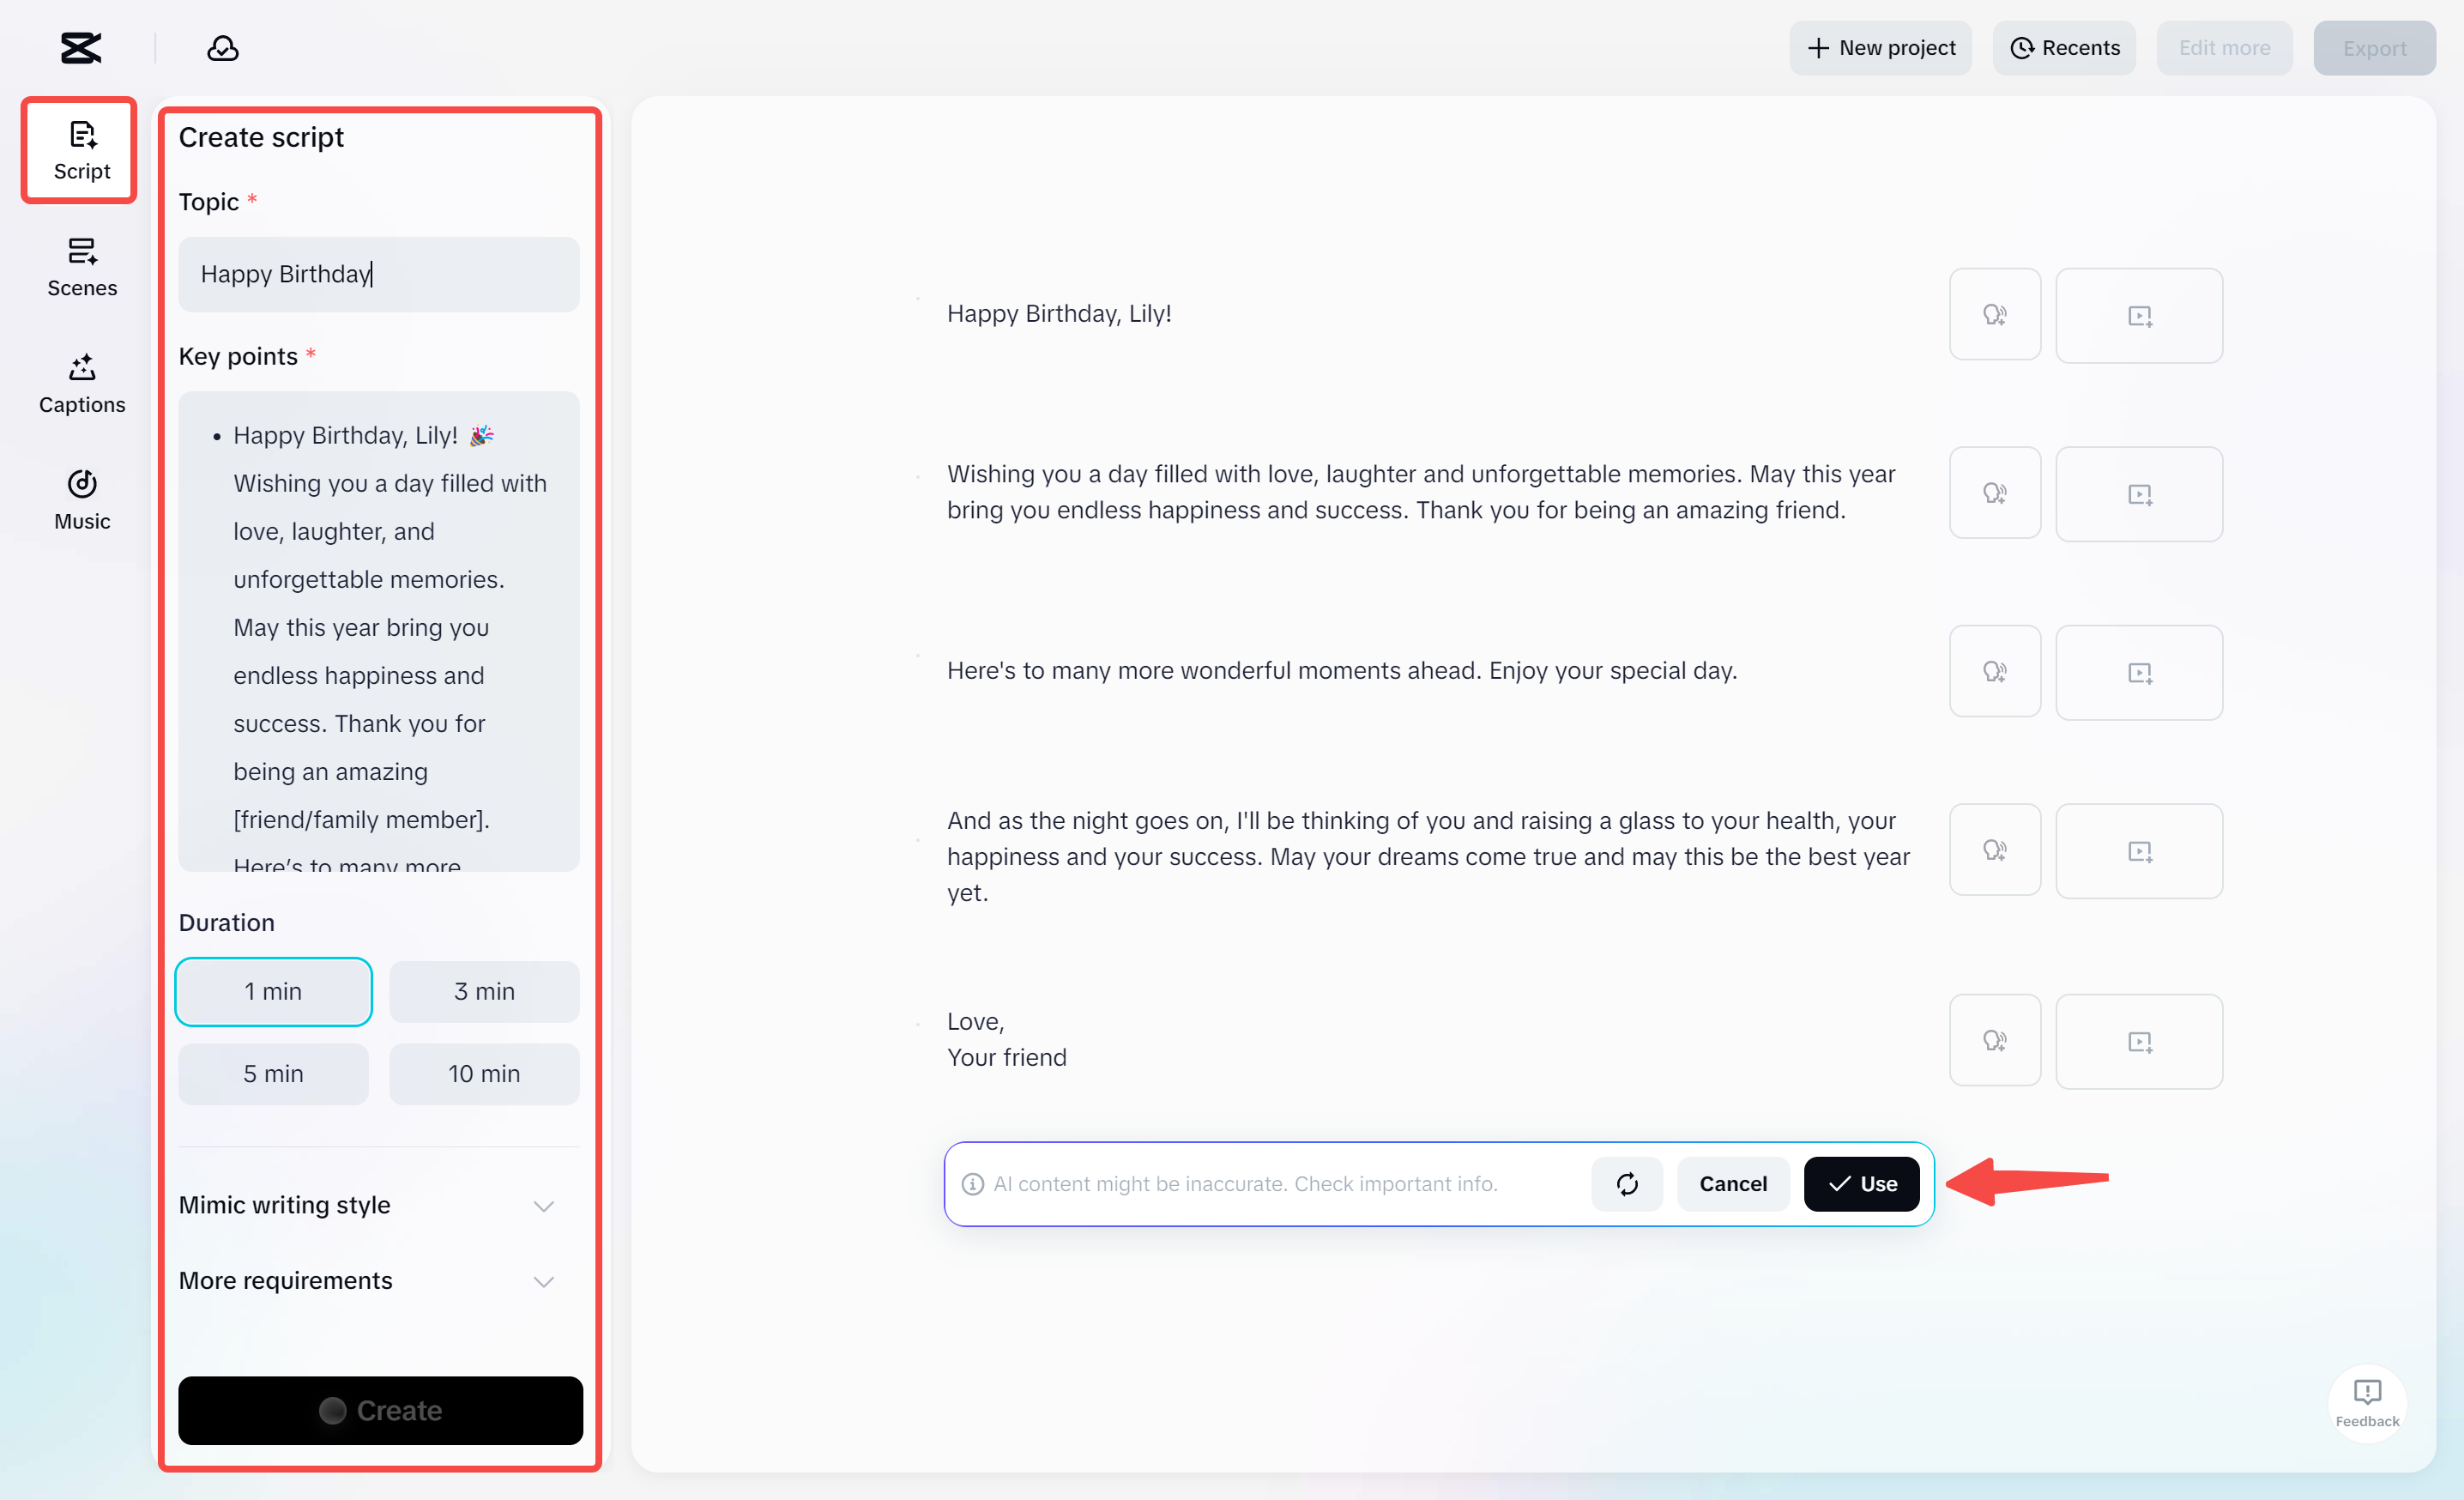Viewport: 2464px width, 1500px height.
Task: Click the Topic input field
Action: 378,274
